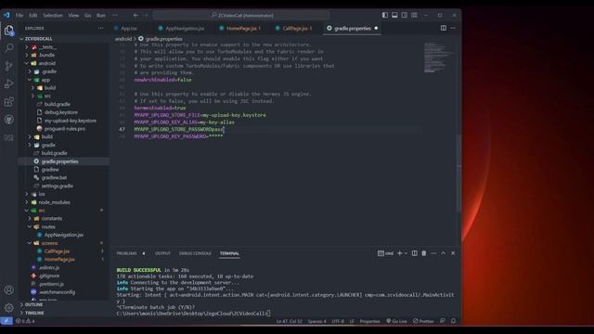
Task: Switch to the HomePage.jsx editor tab
Action: (x=243, y=29)
